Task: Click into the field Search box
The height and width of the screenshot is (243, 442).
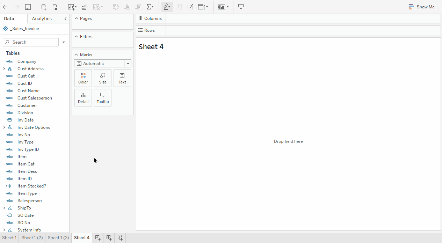Action: (x=33, y=42)
